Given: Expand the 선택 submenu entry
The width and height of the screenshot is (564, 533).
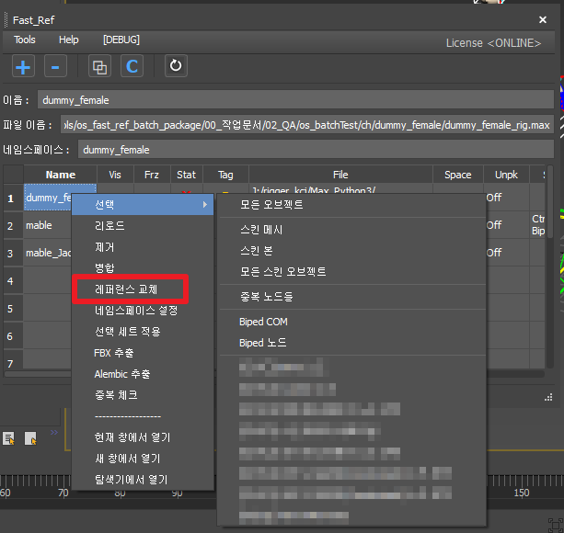Looking at the screenshot, I should click(x=143, y=204).
